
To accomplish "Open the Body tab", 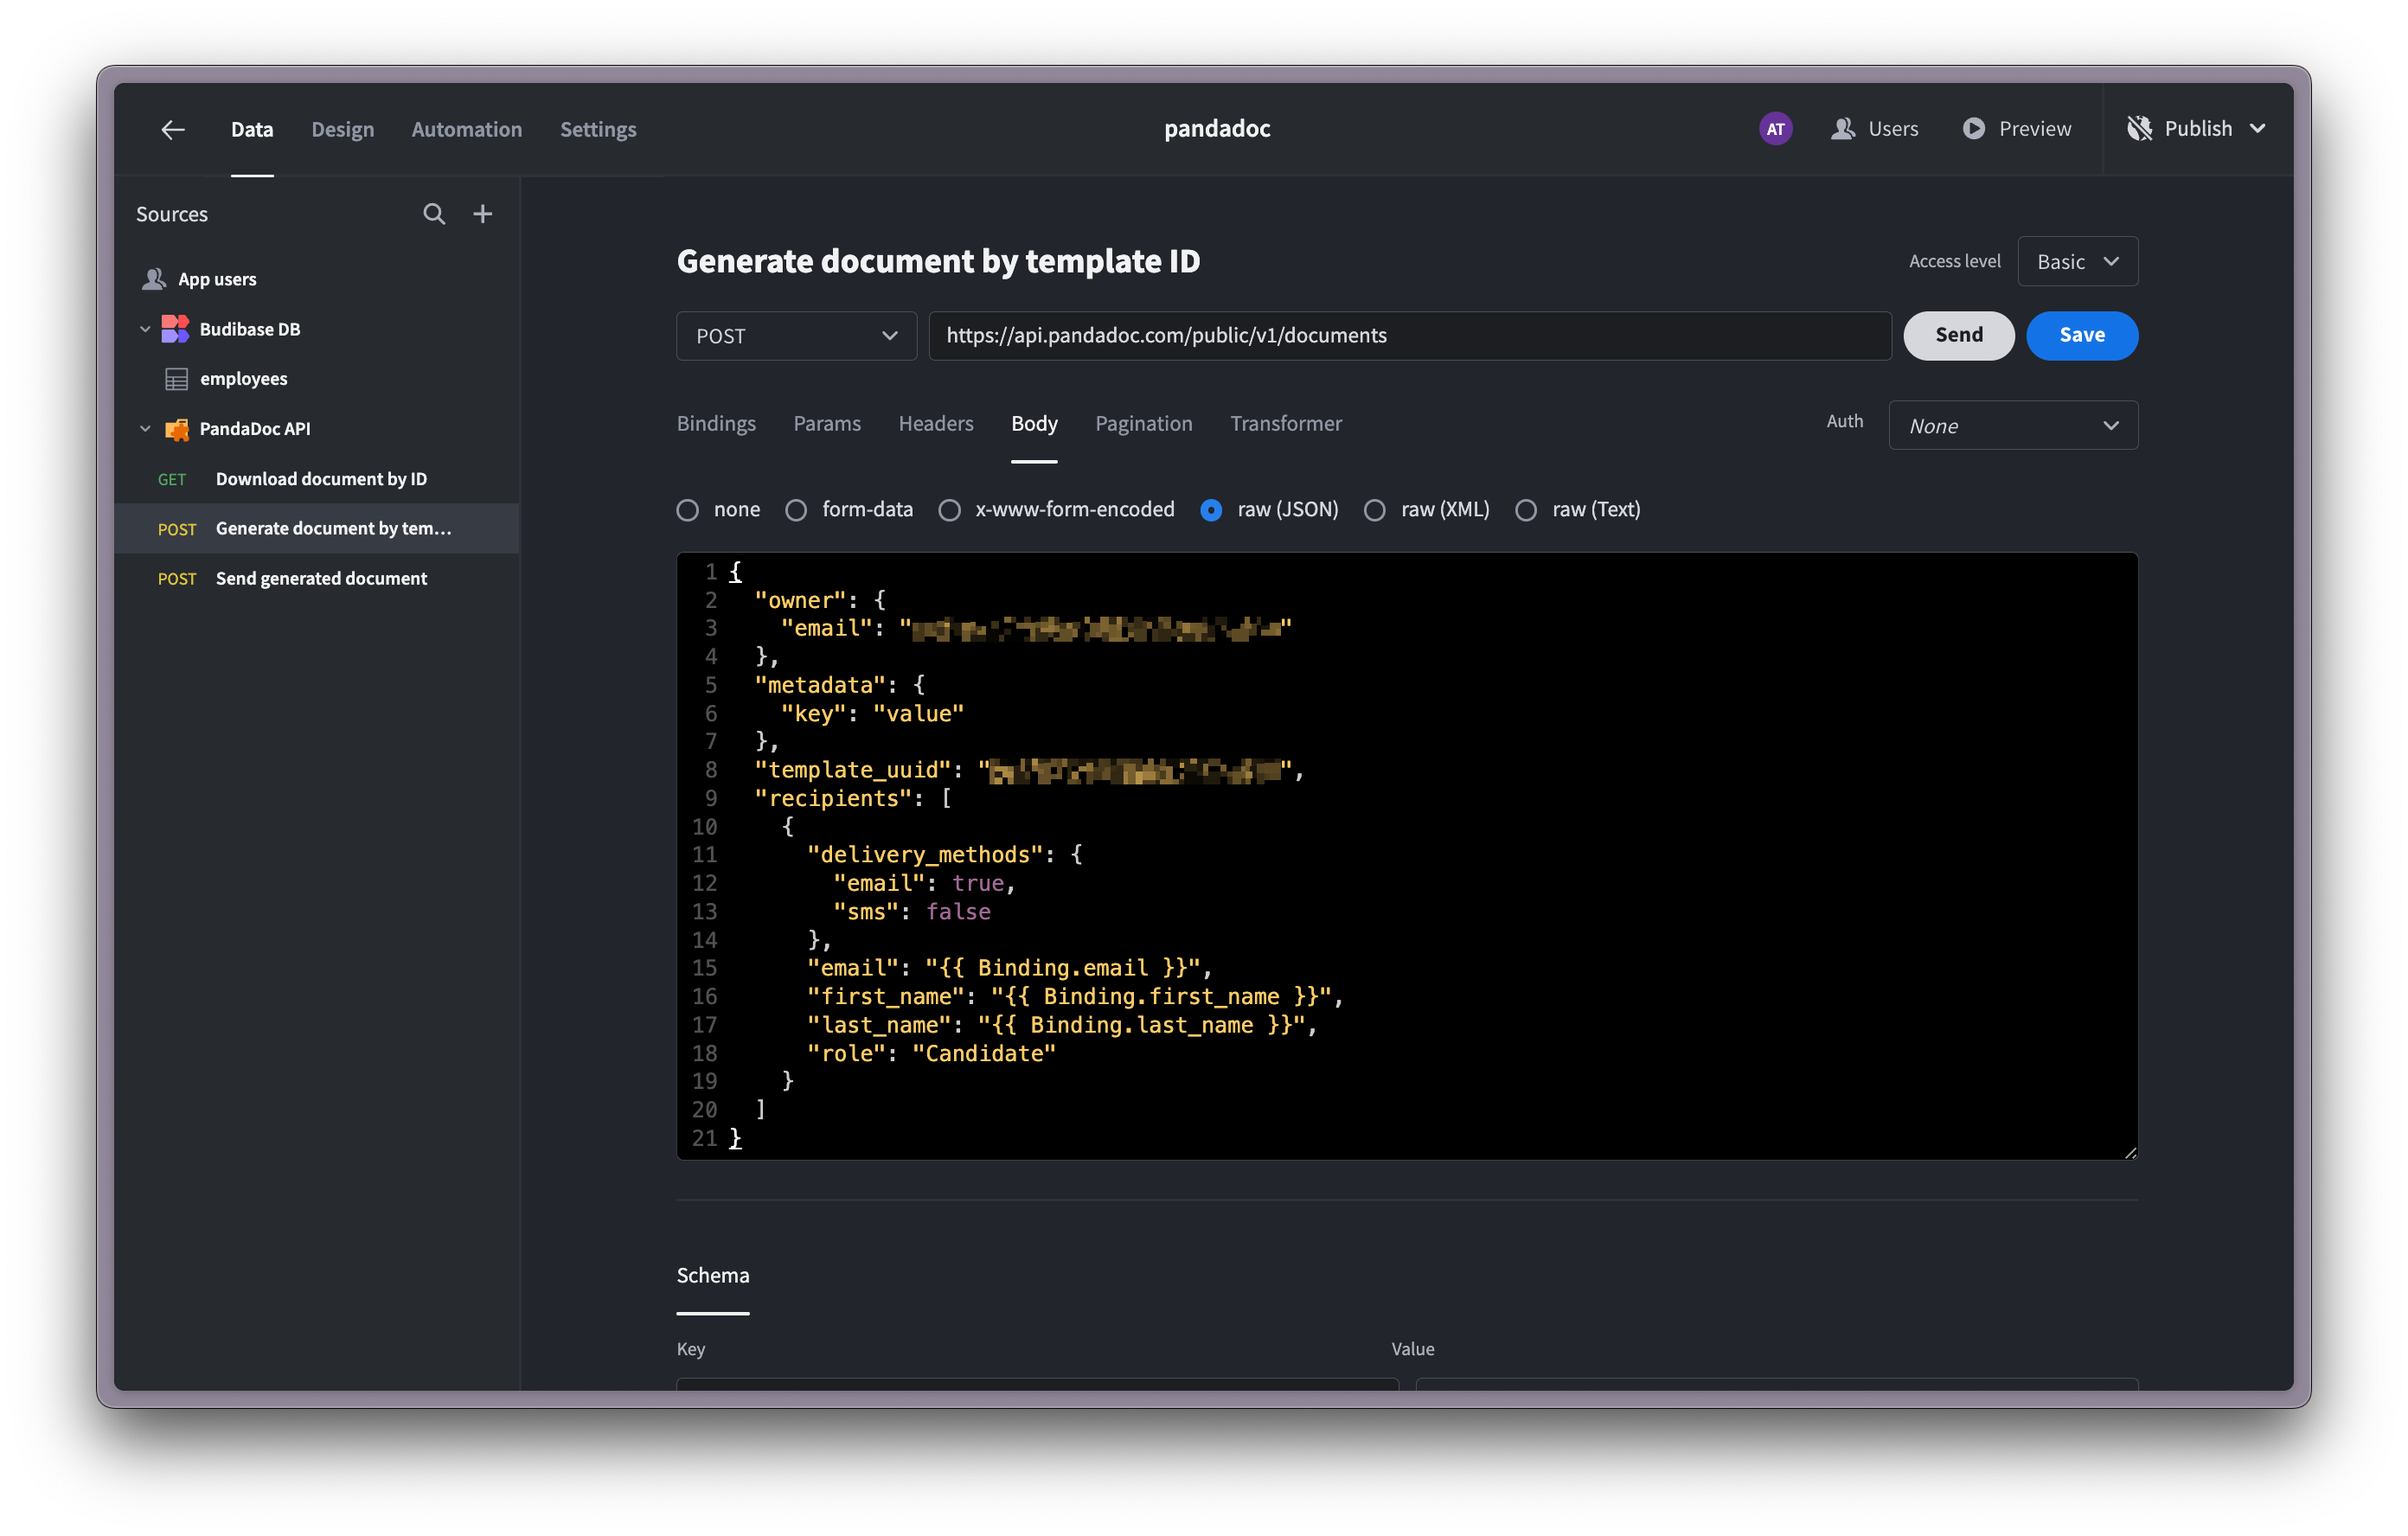I will (x=1034, y=424).
